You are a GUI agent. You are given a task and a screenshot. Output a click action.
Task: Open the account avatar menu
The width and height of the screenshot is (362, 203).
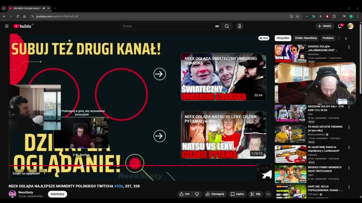point(350,26)
